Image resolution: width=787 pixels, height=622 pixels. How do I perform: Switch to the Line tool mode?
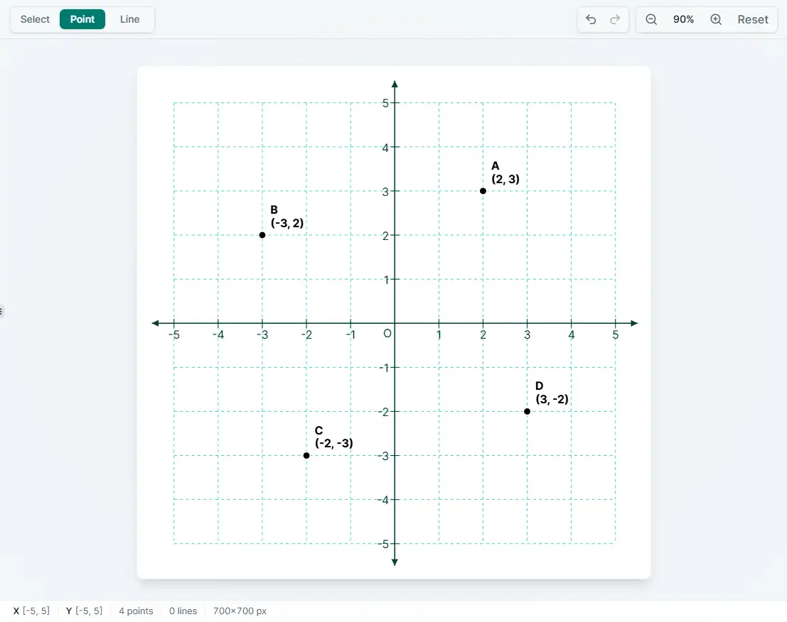pos(129,20)
